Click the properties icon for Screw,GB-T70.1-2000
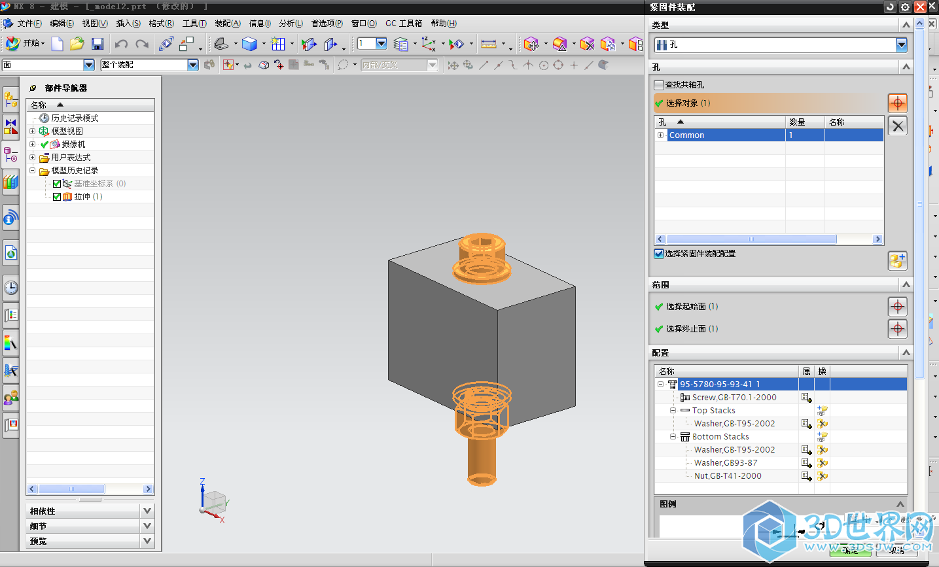This screenshot has width=939, height=567. click(806, 398)
